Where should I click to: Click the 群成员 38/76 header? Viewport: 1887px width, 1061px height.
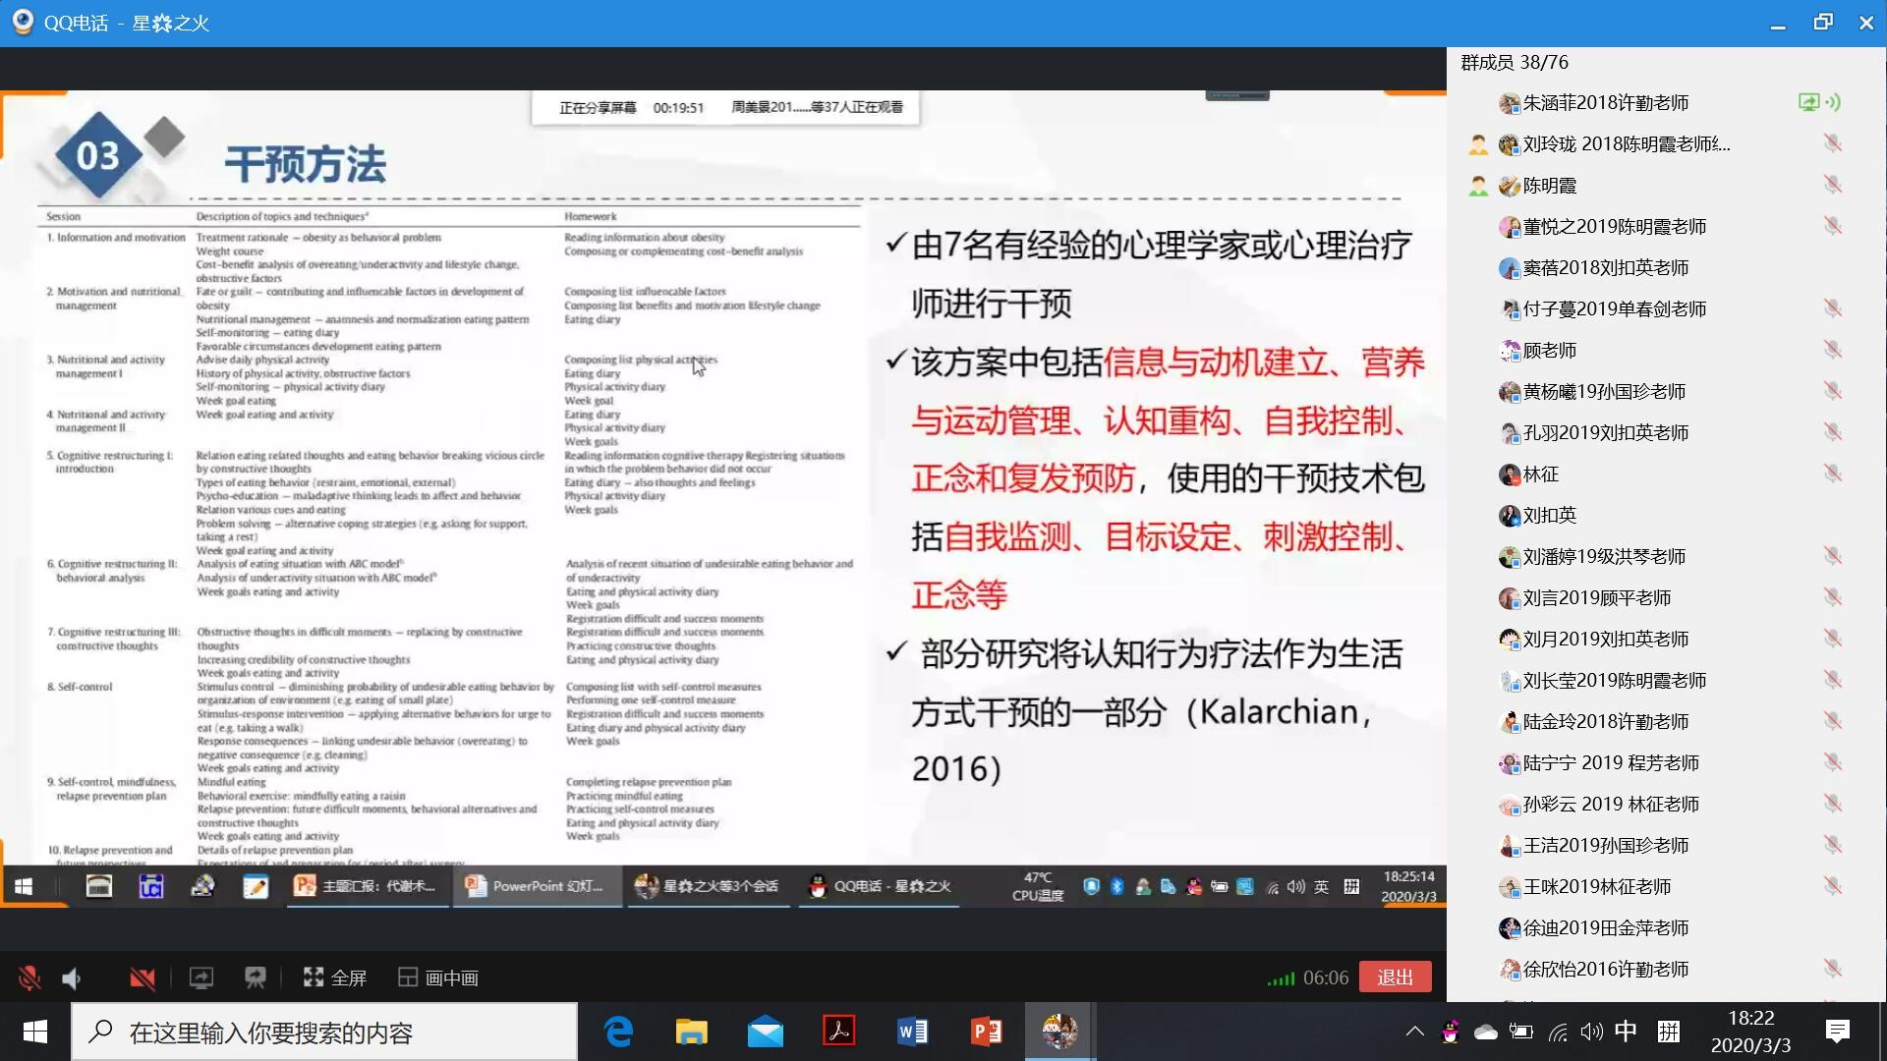point(1515,63)
